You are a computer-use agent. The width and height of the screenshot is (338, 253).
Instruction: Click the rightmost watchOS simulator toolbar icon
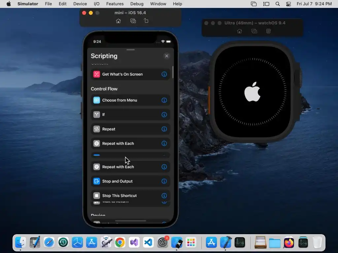[268, 31]
